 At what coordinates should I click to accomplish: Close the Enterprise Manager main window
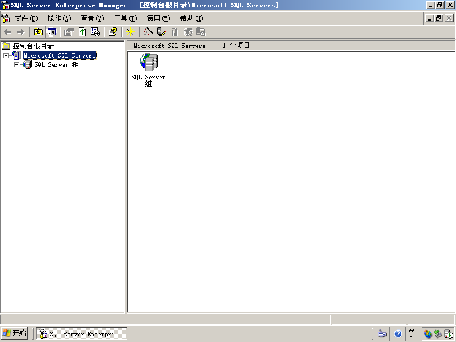tap(450, 5)
